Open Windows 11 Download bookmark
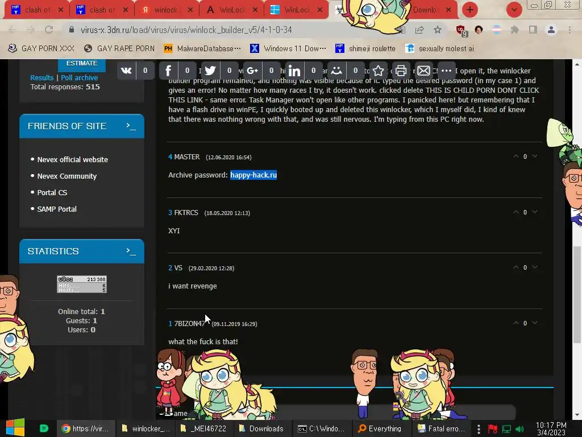The height and width of the screenshot is (437, 582). tap(288, 48)
